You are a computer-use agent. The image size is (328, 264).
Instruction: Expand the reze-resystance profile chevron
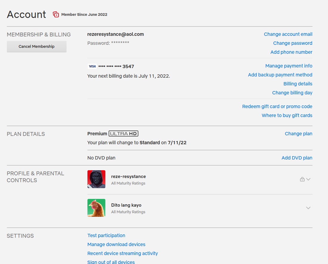point(308,179)
